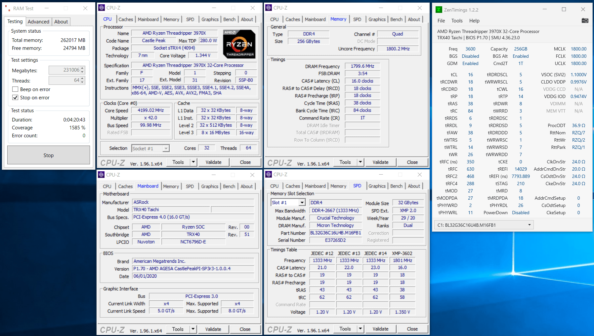
Task: Click the Coverage value 1585 %
Action: pos(77,127)
